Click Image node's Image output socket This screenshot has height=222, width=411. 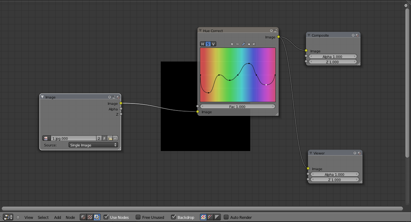point(121,103)
